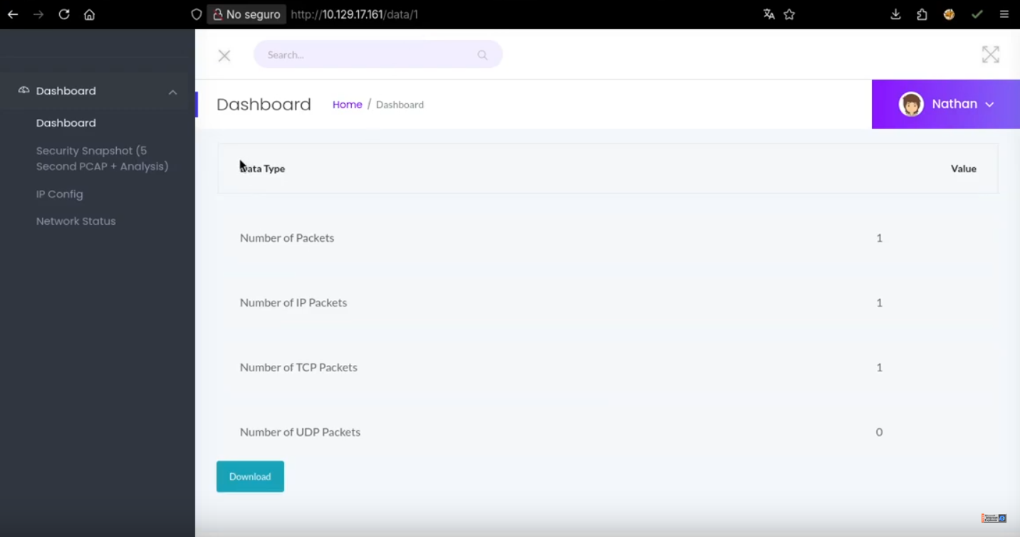Reload the current page
Image resolution: width=1020 pixels, height=537 pixels.
click(x=64, y=14)
